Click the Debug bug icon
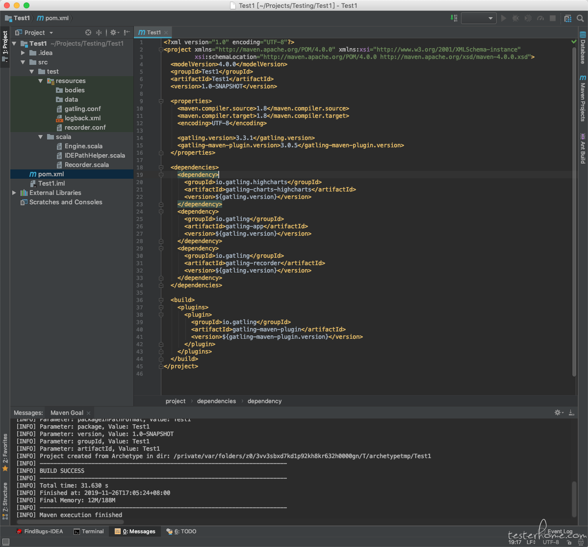Viewport: 588px width, 547px height. pos(515,18)
